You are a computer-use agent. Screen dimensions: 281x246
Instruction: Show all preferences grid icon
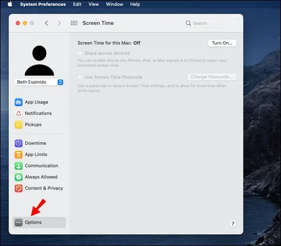pyautogui.click(x=74, y=23)
